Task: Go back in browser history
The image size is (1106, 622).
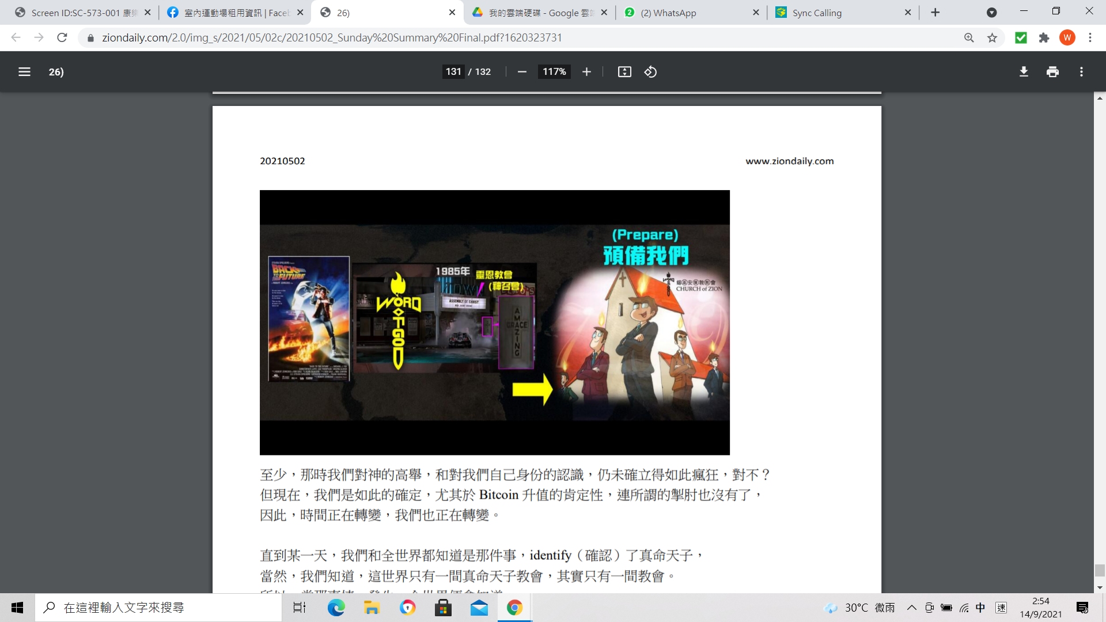Action: pyautogui.click(x=16, y=37)
